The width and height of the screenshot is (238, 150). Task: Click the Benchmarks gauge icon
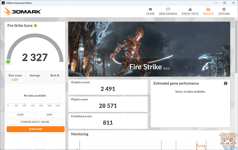168,9
